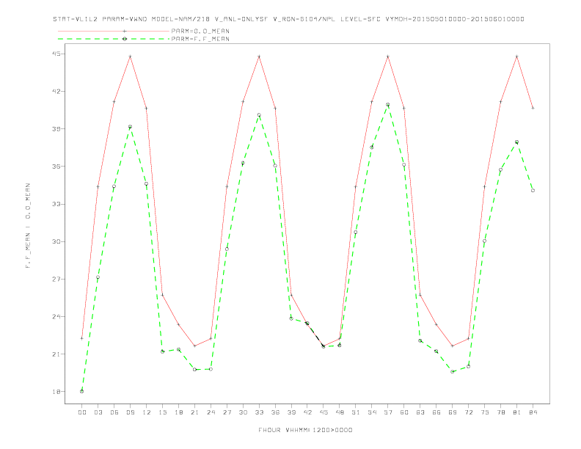Image resolution: width=581 pixels, height=449 pixels.
Task: Click the y-axis tick label 39
Action: [56, 129]
